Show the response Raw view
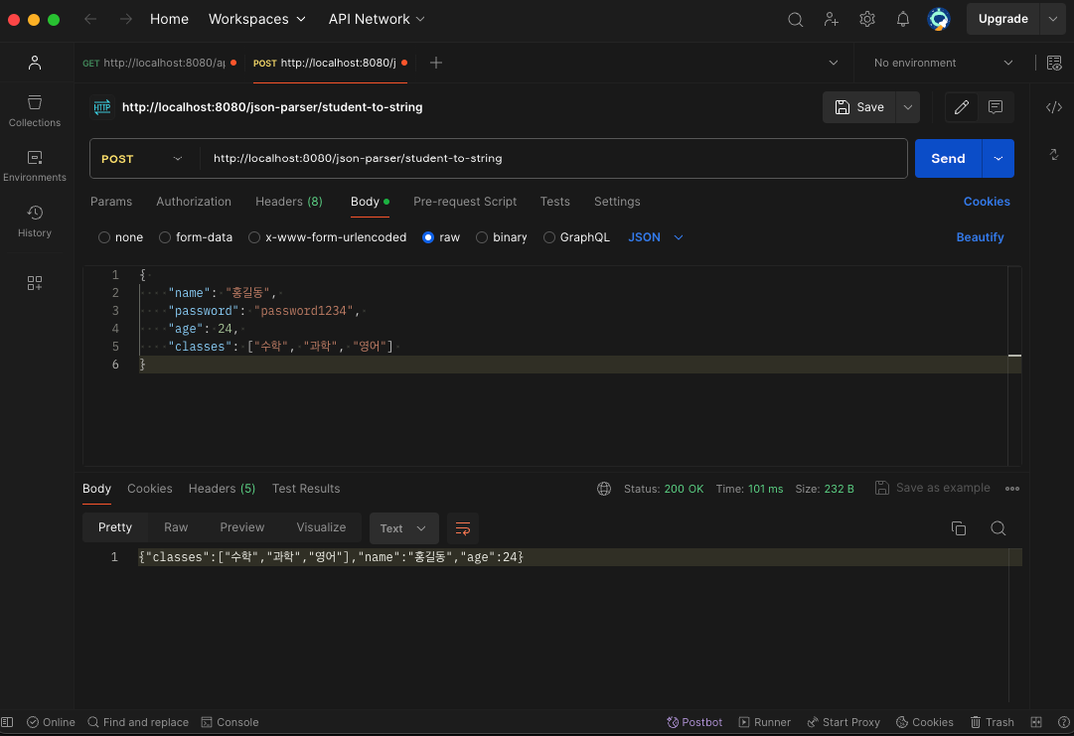 [x=176, y=527]
